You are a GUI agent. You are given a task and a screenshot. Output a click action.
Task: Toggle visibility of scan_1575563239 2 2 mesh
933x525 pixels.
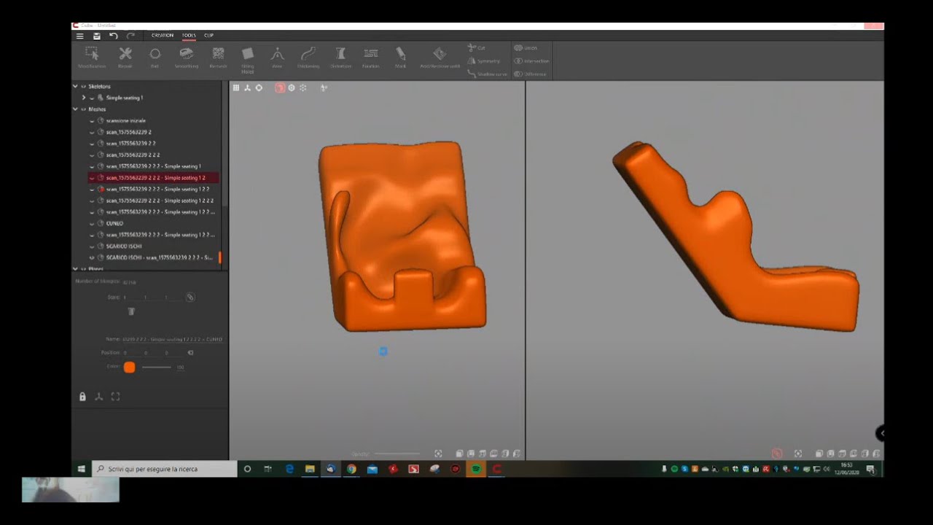point(92,144)
